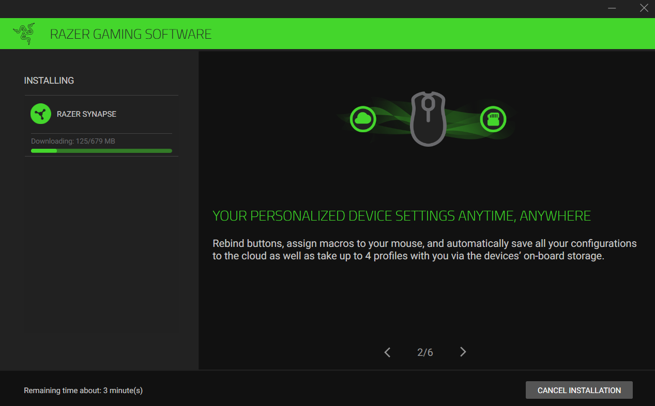Viewport: 655px width, 406px height.
Task: Click the Razer snake logo
Action: 24,34
